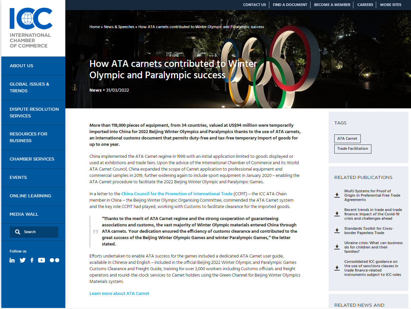This screenshot has height=309, width=411.
Task: Open the Twitter bird icon
Action: tap(22, 260)
